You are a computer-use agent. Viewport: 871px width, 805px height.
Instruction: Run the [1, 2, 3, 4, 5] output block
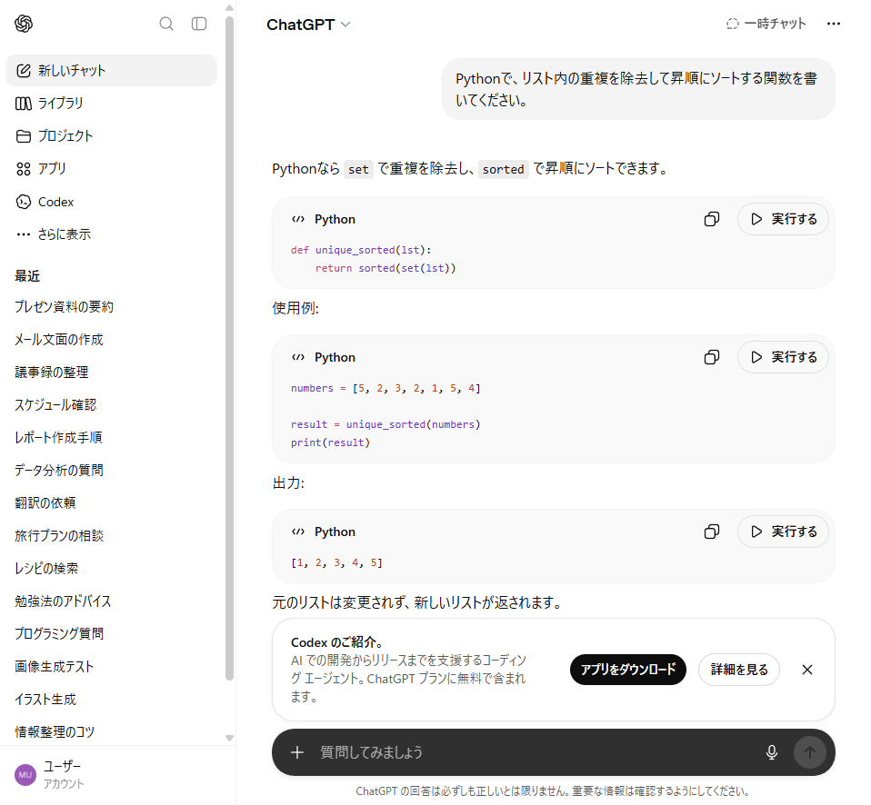coord(783,532)
